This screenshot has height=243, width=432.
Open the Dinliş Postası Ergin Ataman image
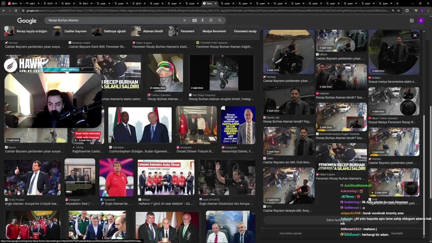32,178
